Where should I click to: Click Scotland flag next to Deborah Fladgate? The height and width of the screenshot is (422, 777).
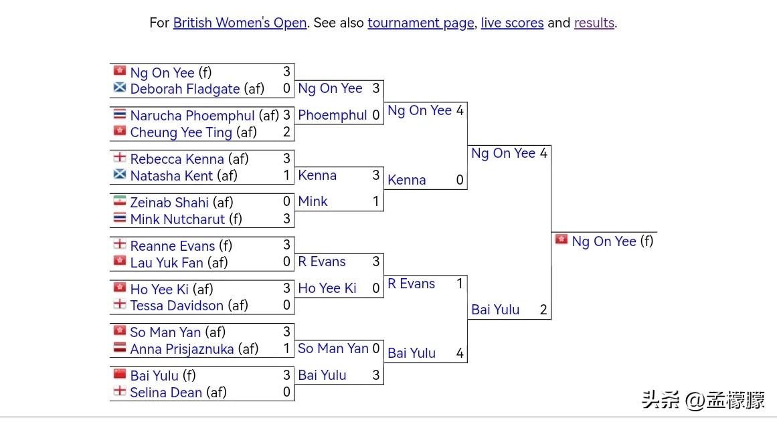pos(120,87)
